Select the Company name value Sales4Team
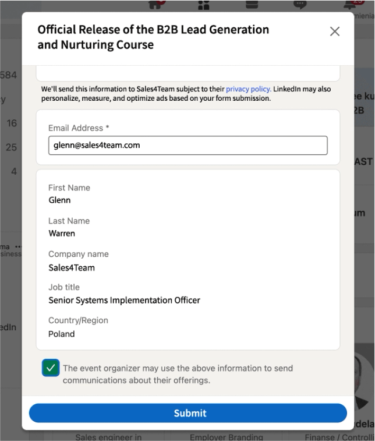Viewport: 375px width, 441px height. [72, 268]
